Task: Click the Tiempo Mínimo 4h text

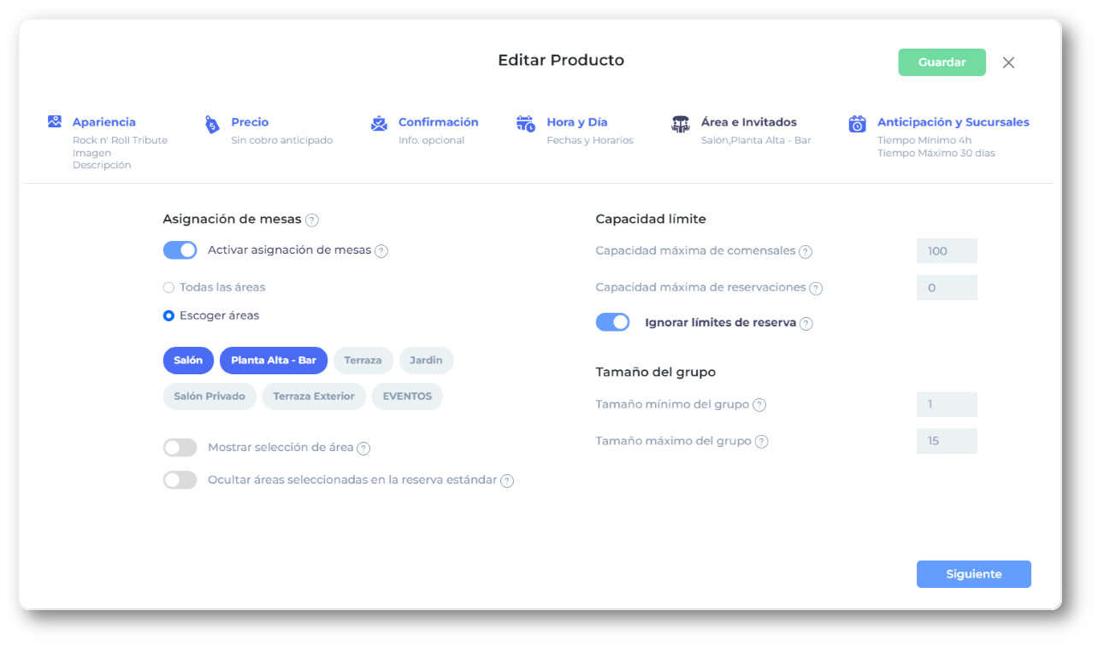Action: click(x=924, y=140)
